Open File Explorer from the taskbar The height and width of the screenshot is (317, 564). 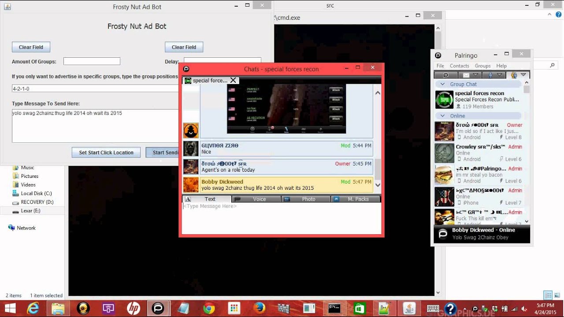pyautogui.click(x=58, y=308)
